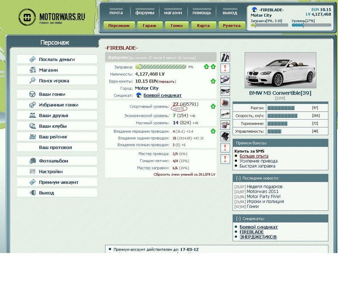Click the Усиление привода bonus text
The width and height of the screenshot is (338, 286).
(x=258, y=161)
